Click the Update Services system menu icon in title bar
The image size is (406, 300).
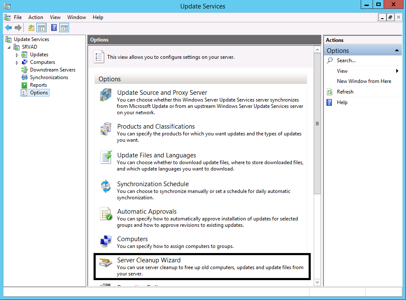(x=7, y=6)
